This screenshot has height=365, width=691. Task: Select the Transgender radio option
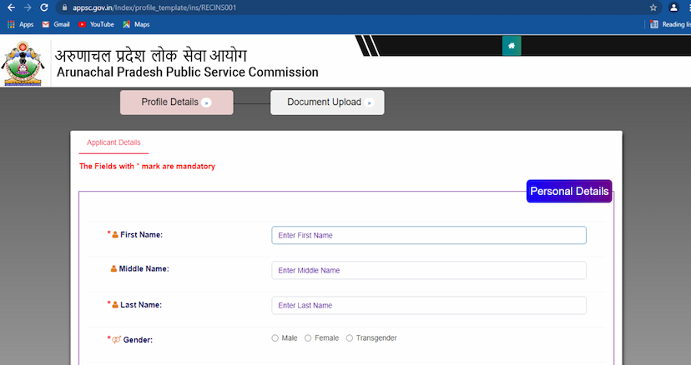point(350,338)
